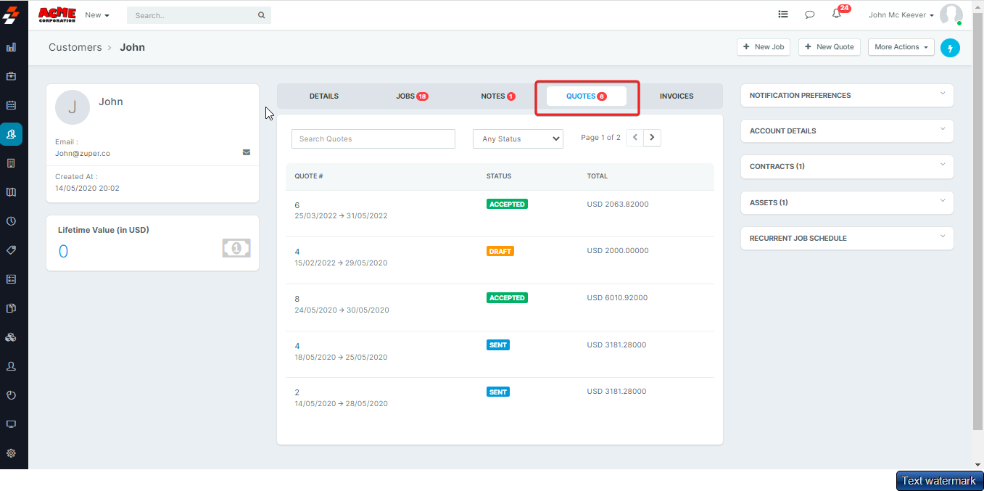The width and height of the screenshot is (984, 491).
Task: Open settings gear in left sidebar
Action: (11, 453)
